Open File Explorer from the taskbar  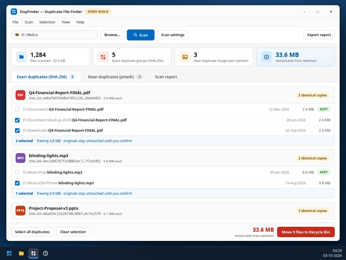click(21, 253)
